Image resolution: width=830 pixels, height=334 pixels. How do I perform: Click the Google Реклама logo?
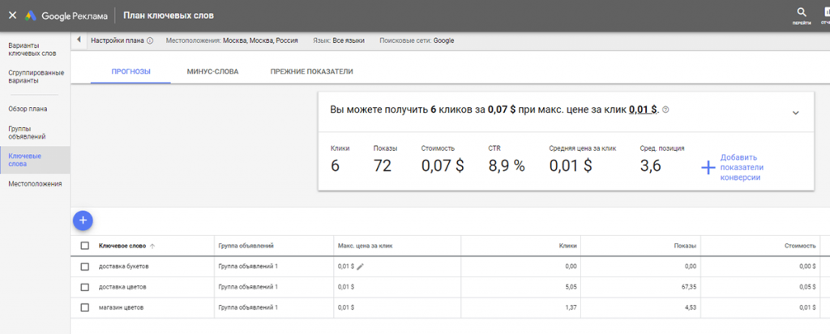[x=67, y=15]
